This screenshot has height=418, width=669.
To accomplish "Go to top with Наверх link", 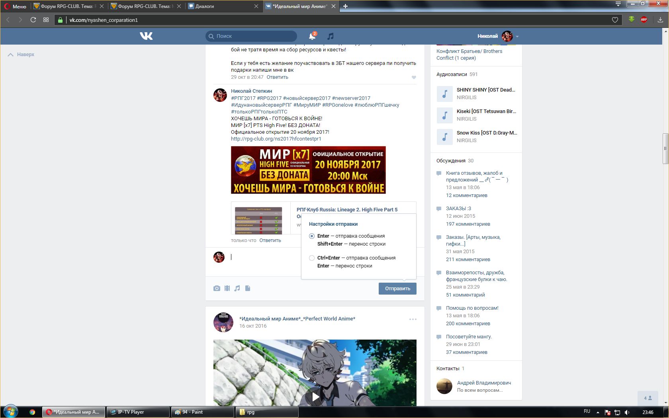I will coord(21,55).
